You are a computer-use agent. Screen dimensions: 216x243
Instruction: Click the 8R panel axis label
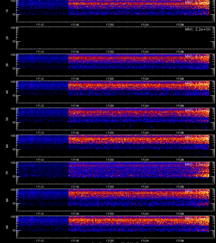(x=7, y=200)
